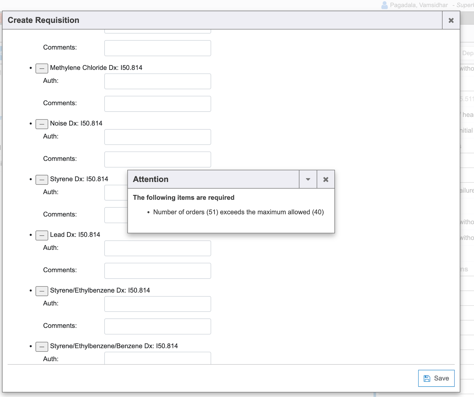Close the Attention popup with X icon

(x=326, y=180)
